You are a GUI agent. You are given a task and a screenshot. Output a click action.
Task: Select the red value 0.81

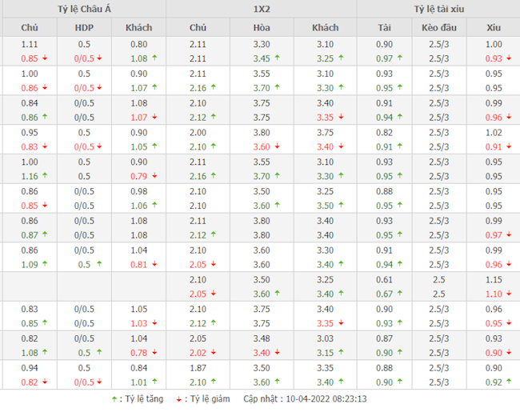coord(138,264)
